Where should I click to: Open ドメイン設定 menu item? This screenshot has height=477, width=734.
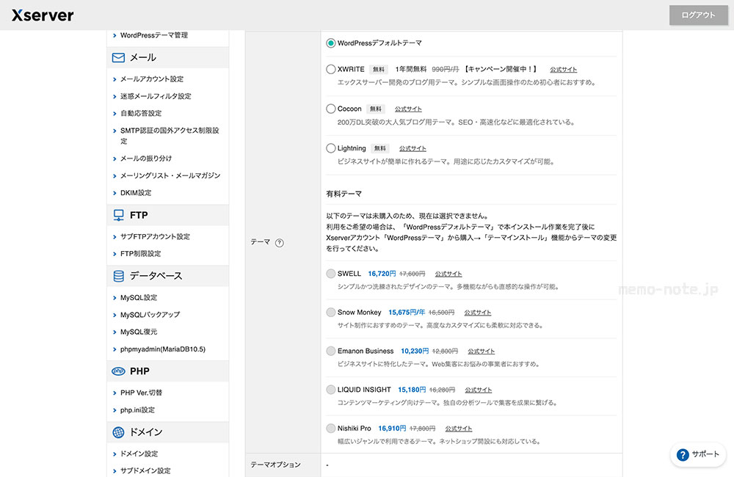[x=139, y=454]
